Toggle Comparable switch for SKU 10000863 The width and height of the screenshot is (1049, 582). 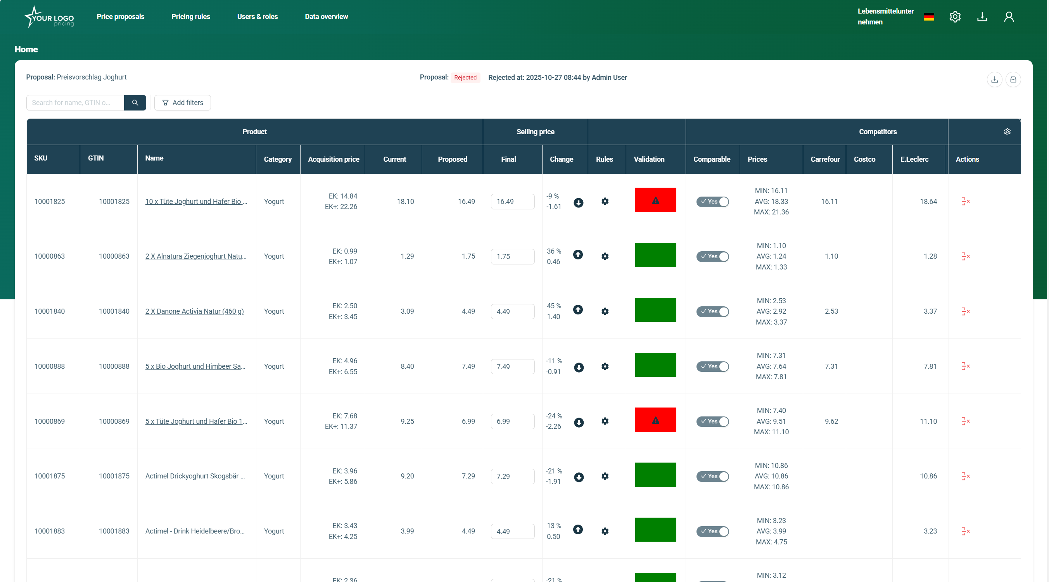click(712, 257)
